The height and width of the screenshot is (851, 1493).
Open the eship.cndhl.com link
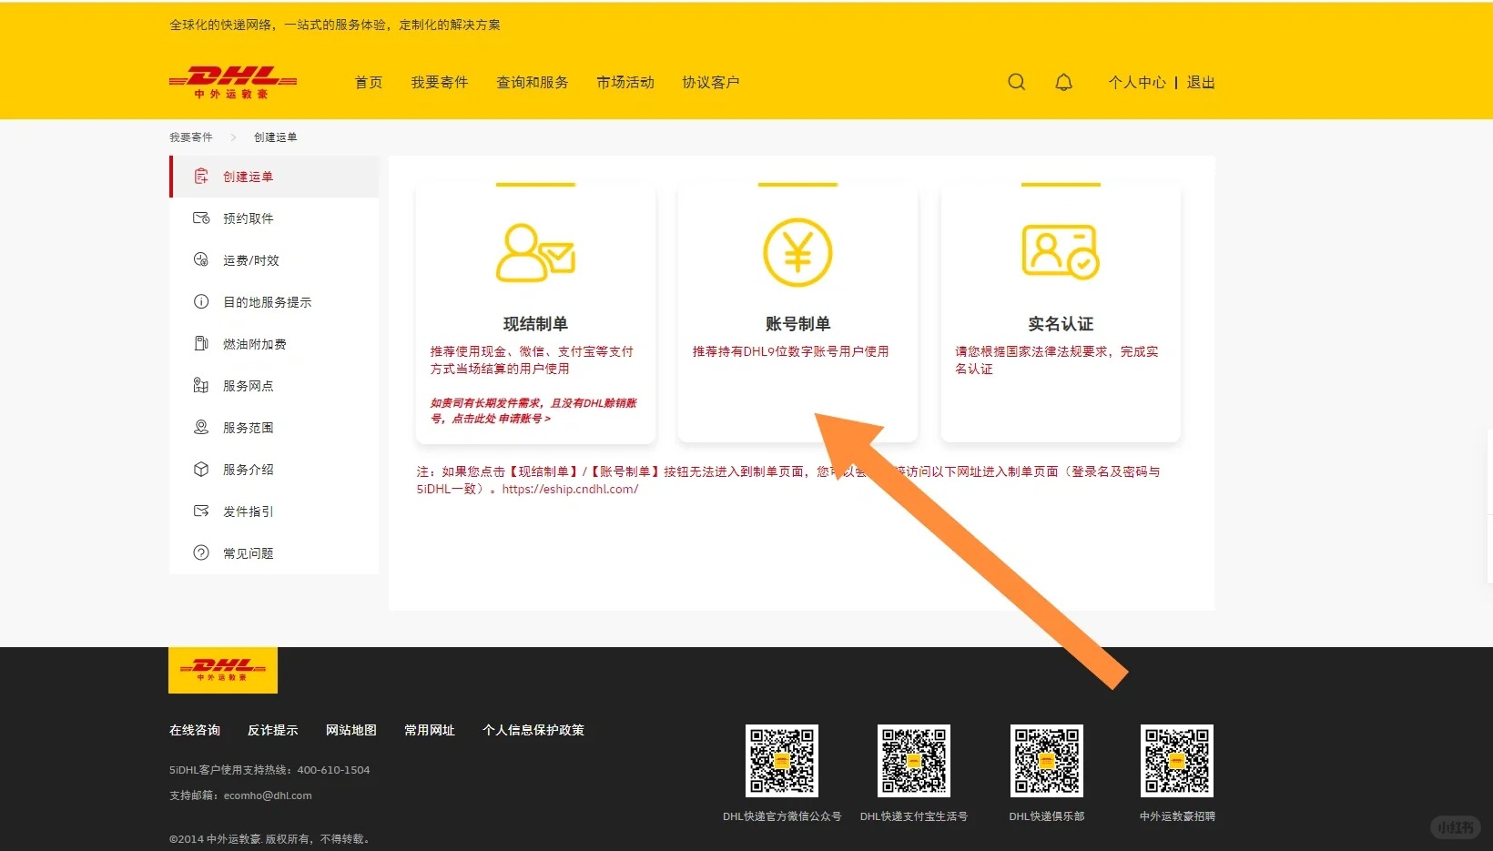[570, 490]
